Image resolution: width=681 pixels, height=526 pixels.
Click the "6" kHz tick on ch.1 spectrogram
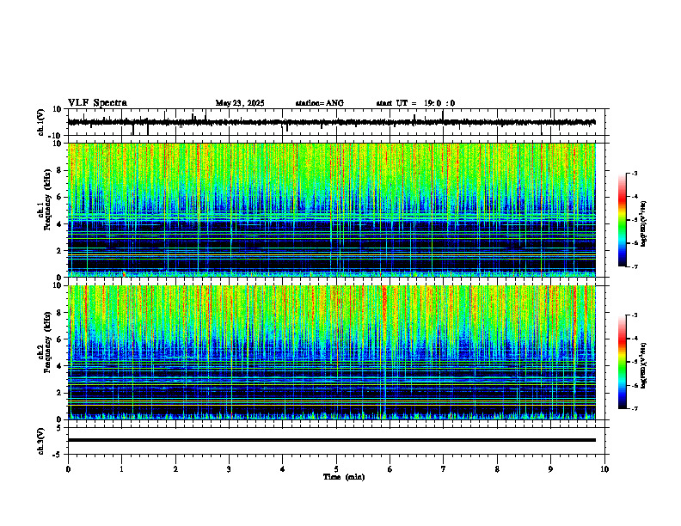pos(59,197)
